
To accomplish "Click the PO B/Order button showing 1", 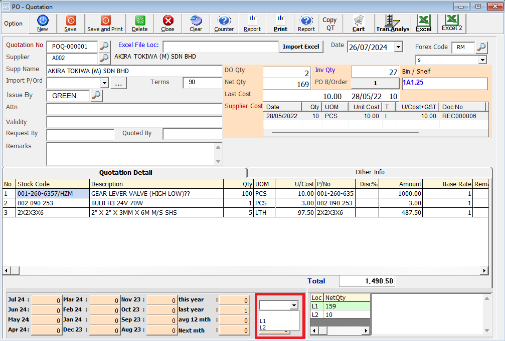I will coord(375,83).
